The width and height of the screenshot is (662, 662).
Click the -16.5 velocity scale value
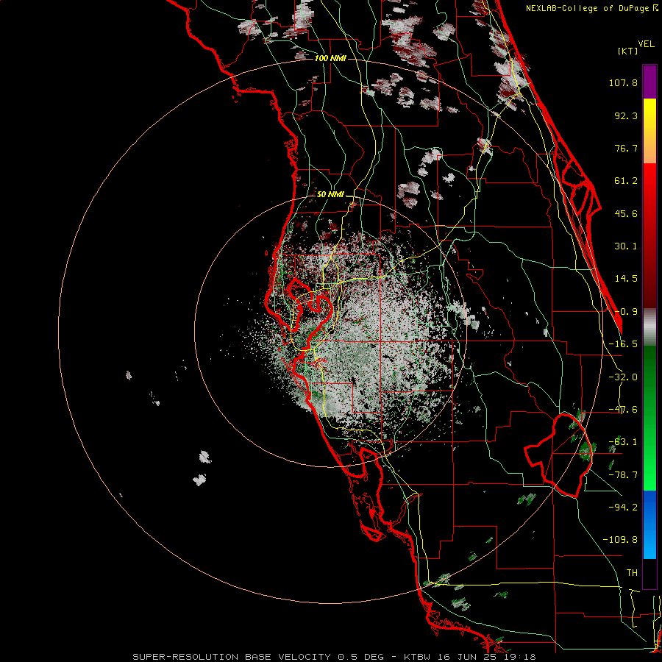623,344
